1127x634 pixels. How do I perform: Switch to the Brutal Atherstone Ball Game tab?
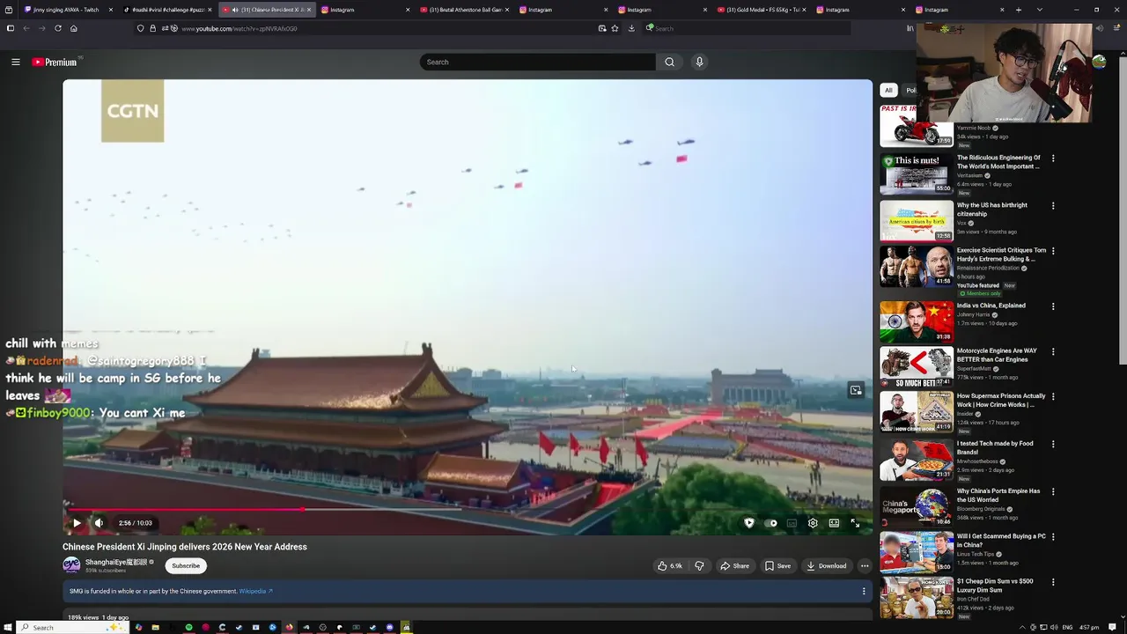point(462,10)
